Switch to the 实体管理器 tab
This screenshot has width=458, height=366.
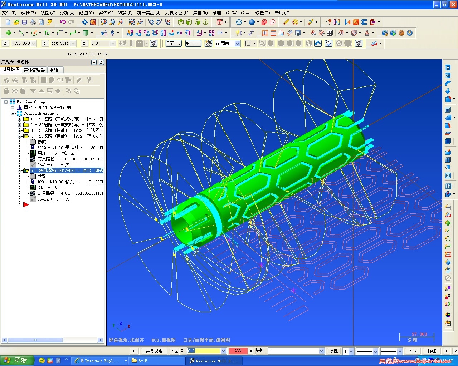(x=34, y=70)
